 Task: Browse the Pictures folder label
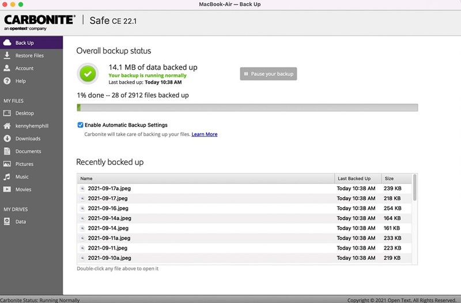coord(24,164)
